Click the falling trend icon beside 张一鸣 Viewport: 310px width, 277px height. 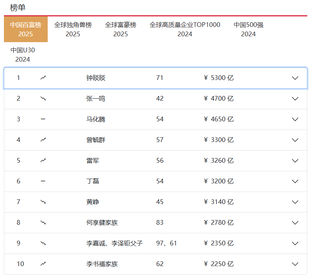tap(43, 99)
